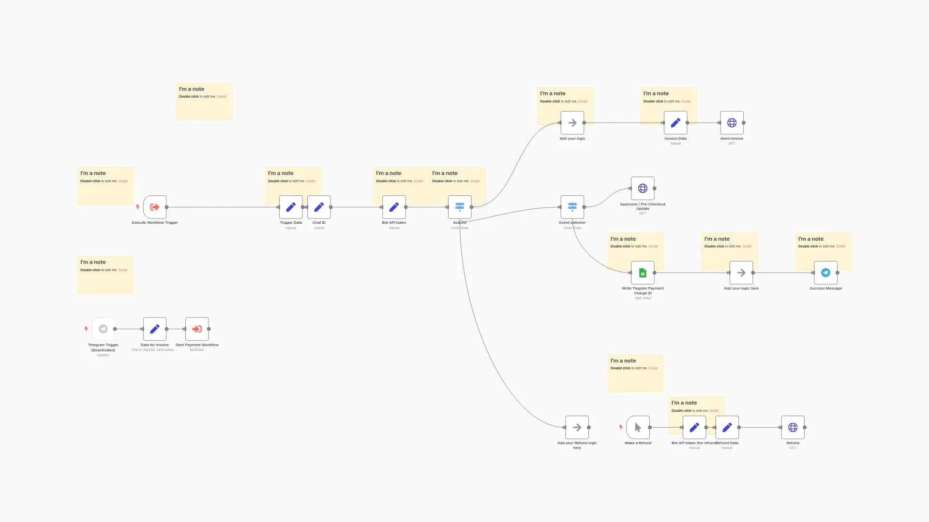
Task: Click the lightning bolt beside Execute Workflow Trigger
Action: [x=138, y=207]
